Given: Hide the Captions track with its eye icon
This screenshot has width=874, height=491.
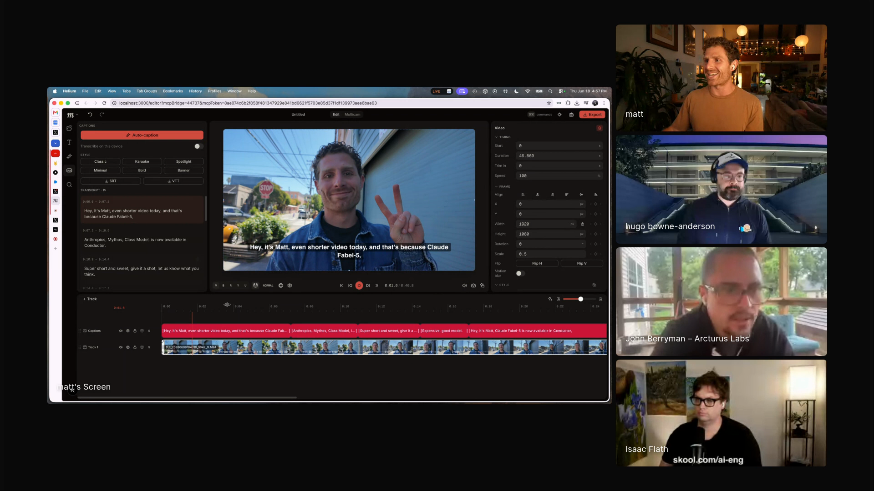Looking at the screenshot, I should (128, 331).
